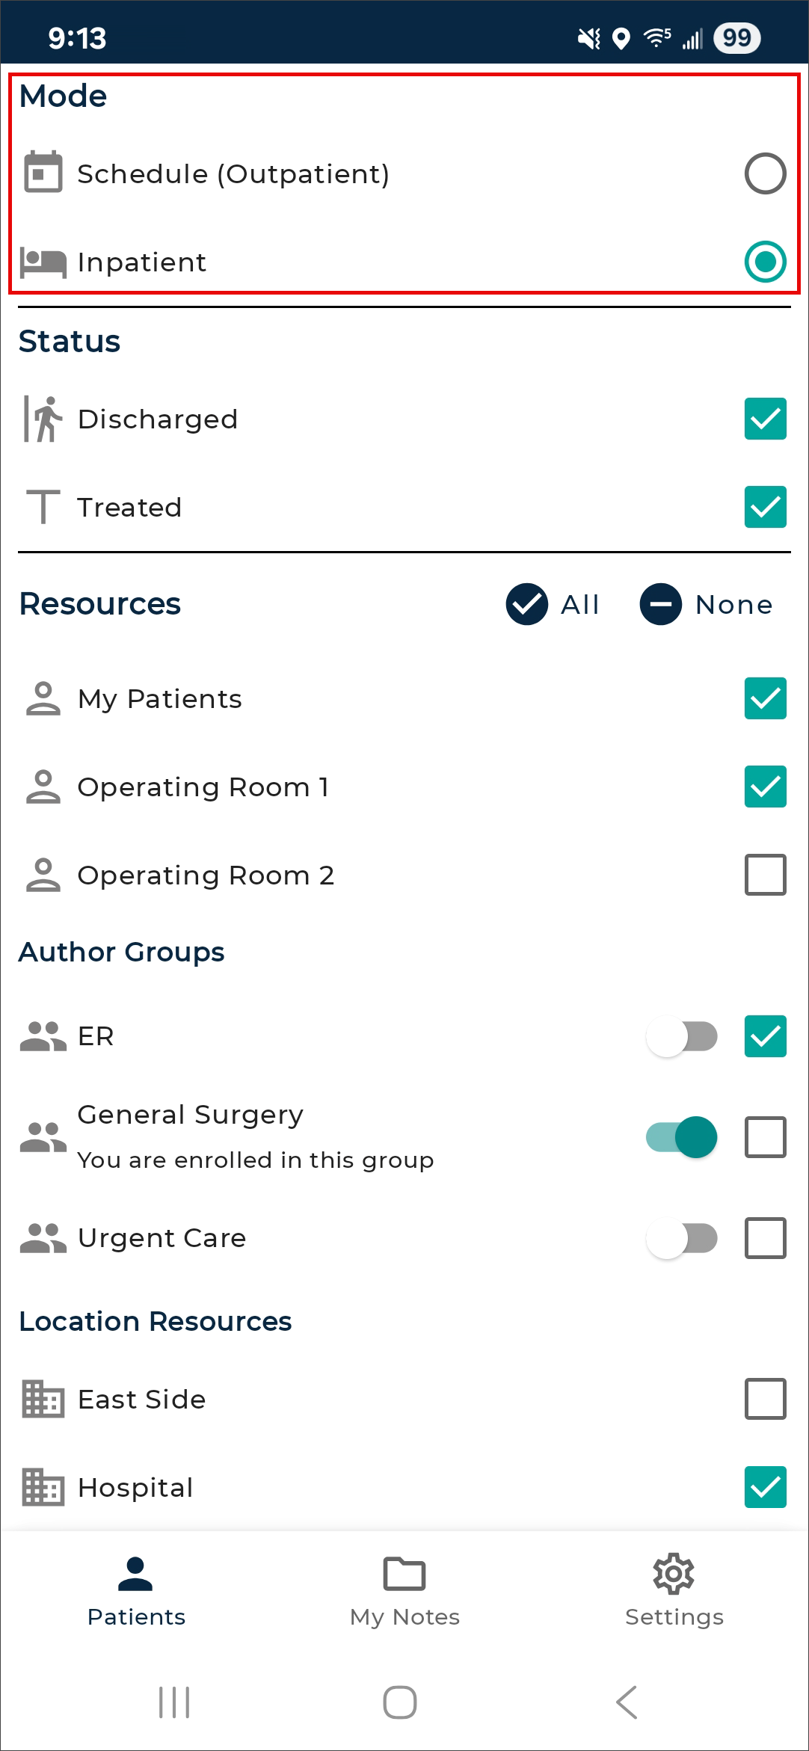Tap the bed icon next to Inpatient

(43, 262)
